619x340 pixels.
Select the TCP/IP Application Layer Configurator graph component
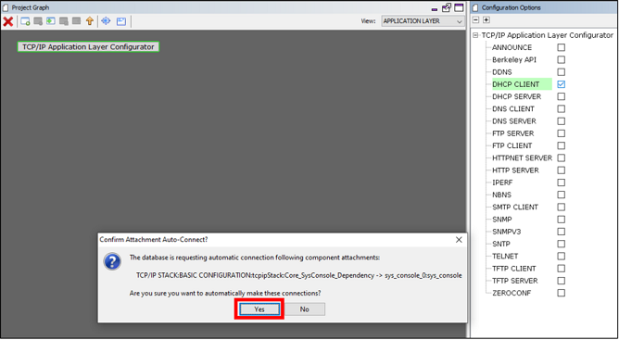tap(88, 46)
